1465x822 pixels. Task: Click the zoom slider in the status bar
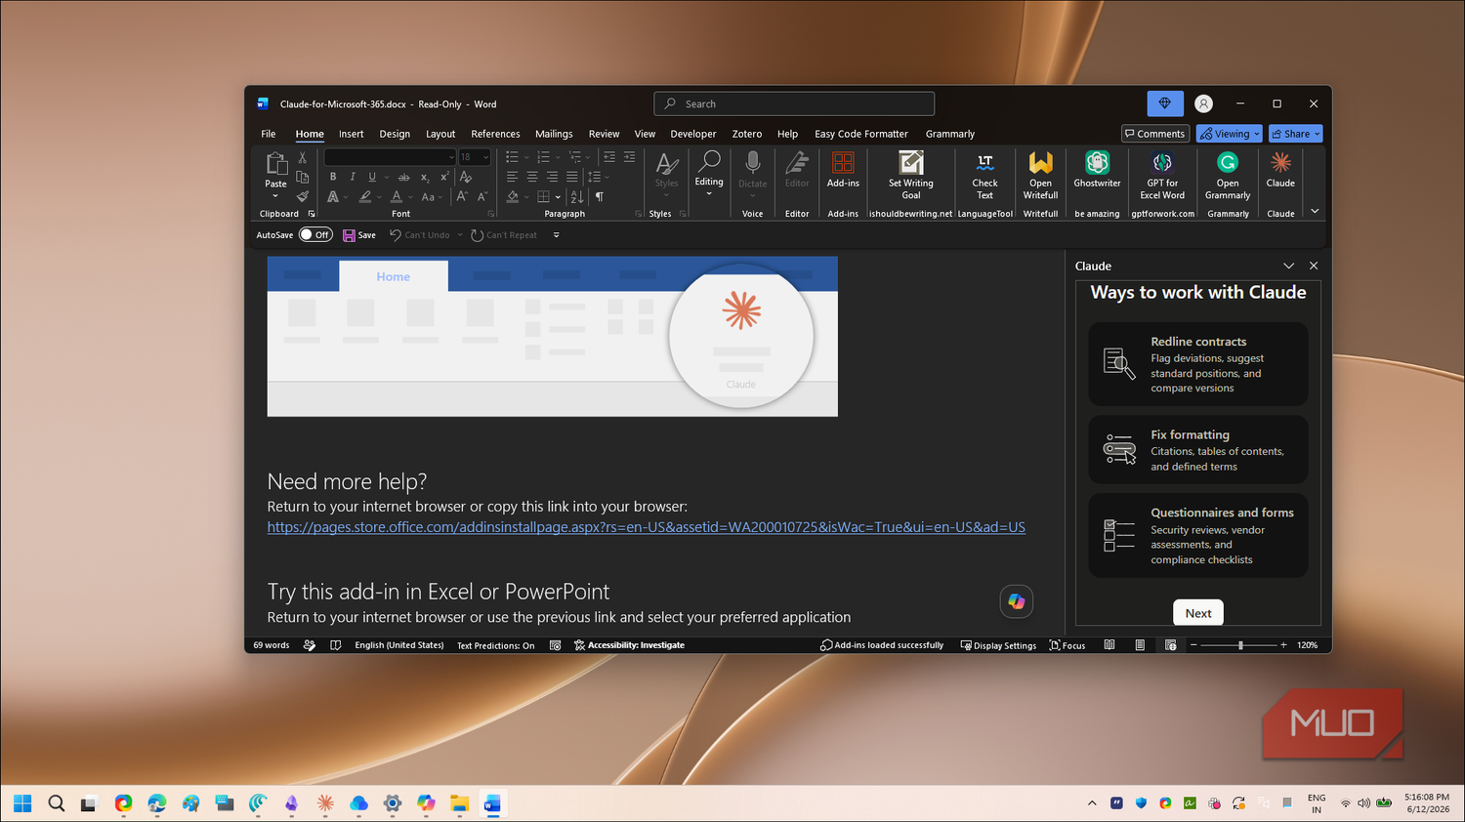[1240, 645]
